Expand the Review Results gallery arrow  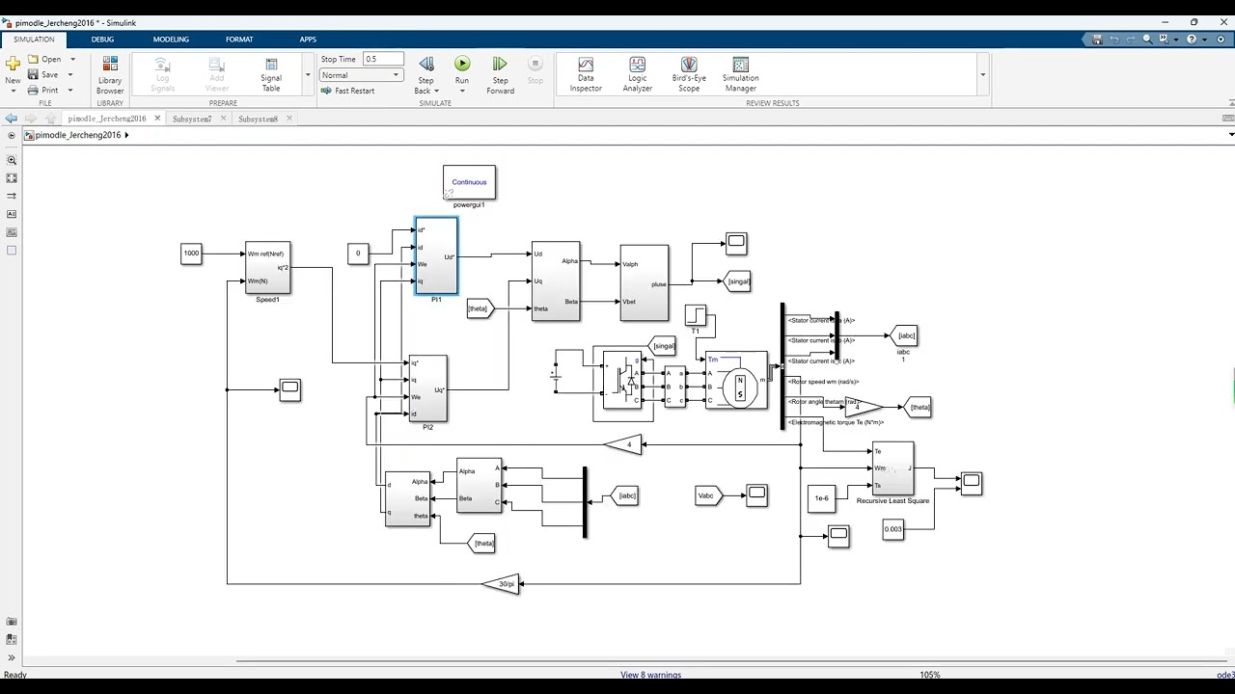982,75
